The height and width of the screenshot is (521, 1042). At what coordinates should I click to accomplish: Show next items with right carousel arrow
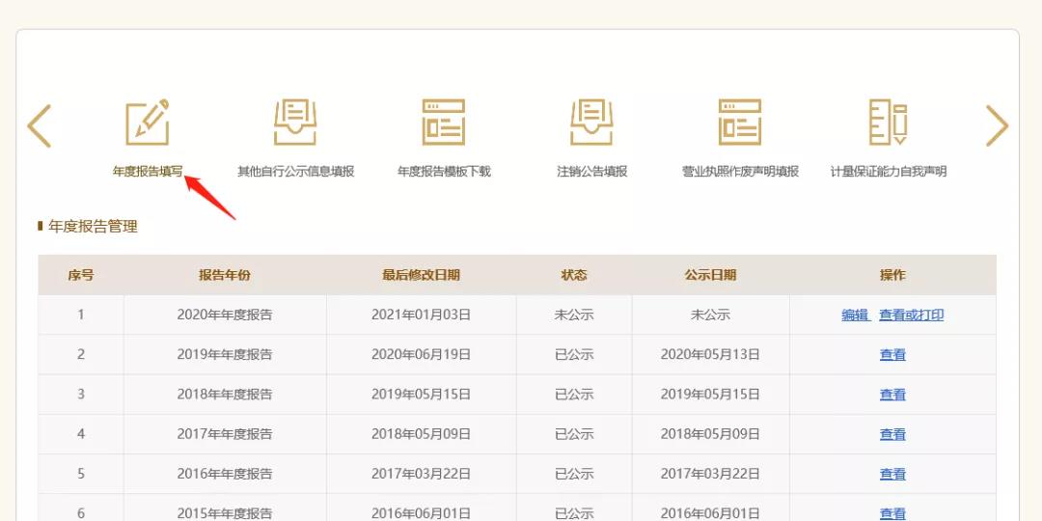[x=997, y=125]
